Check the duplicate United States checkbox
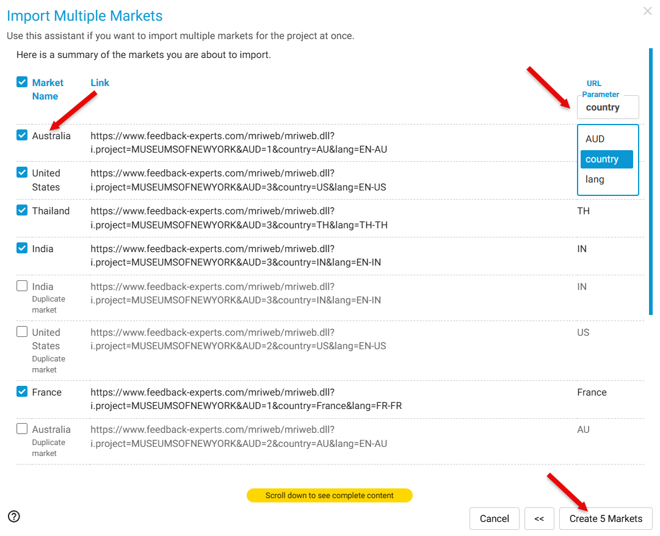The image size is (660, 536). tap(22, 331)
